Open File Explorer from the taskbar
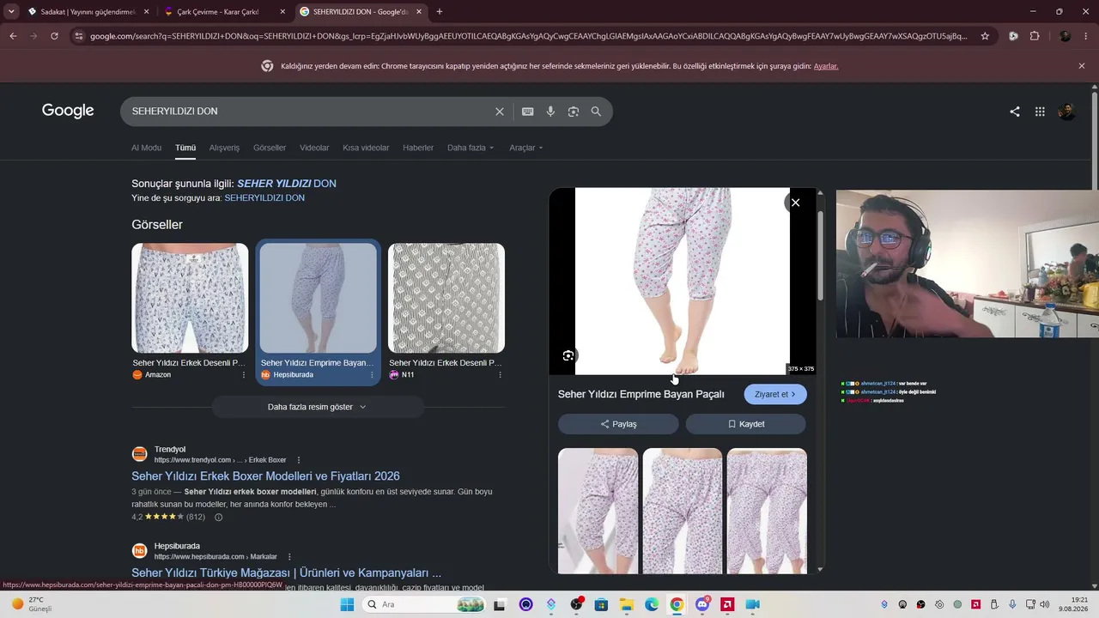This screenshot has height=618, width=1099. 626,604
